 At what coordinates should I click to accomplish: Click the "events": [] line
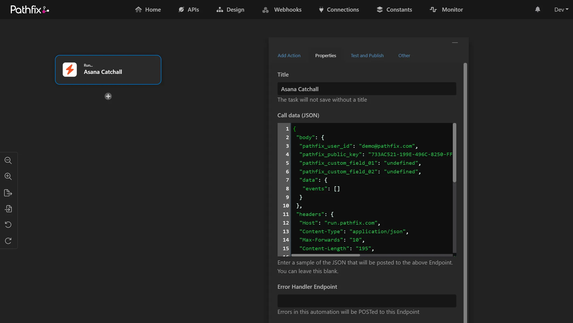pos(321,189)
